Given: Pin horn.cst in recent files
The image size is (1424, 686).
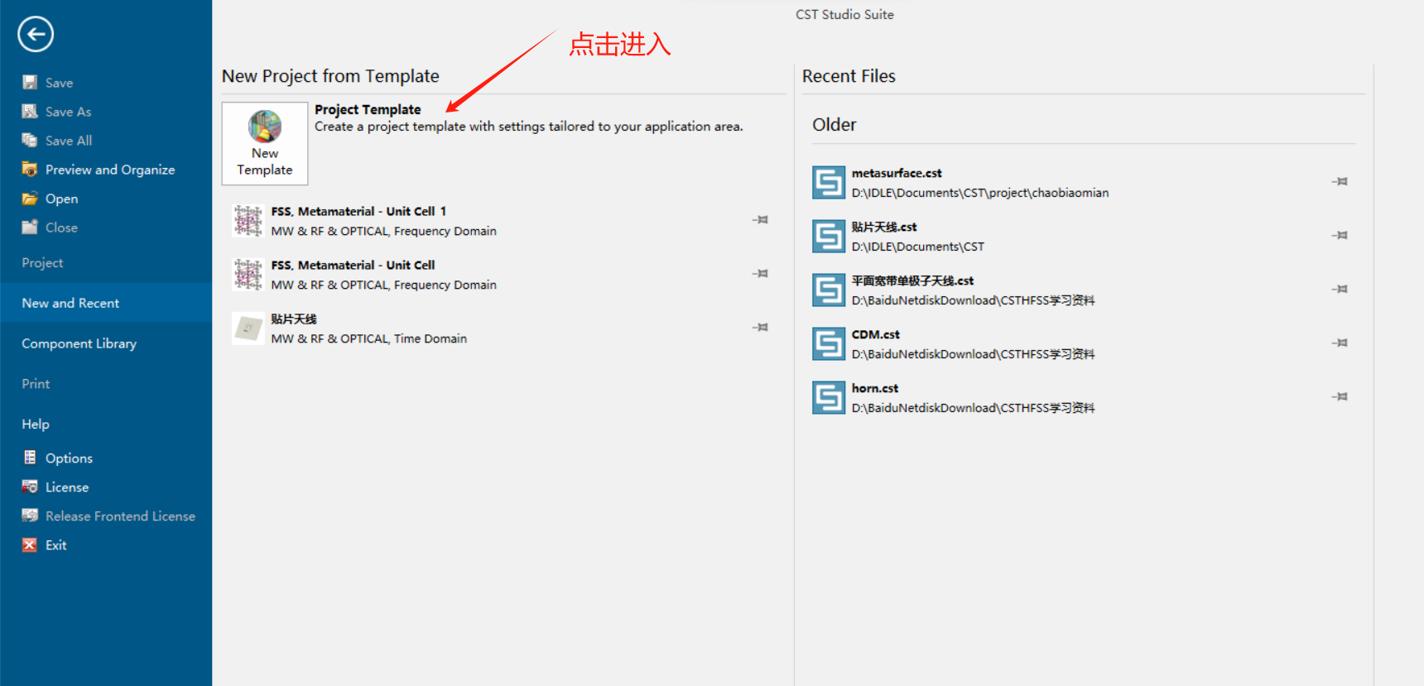Looking at the screenshot, I should [x=1340, y=396].
